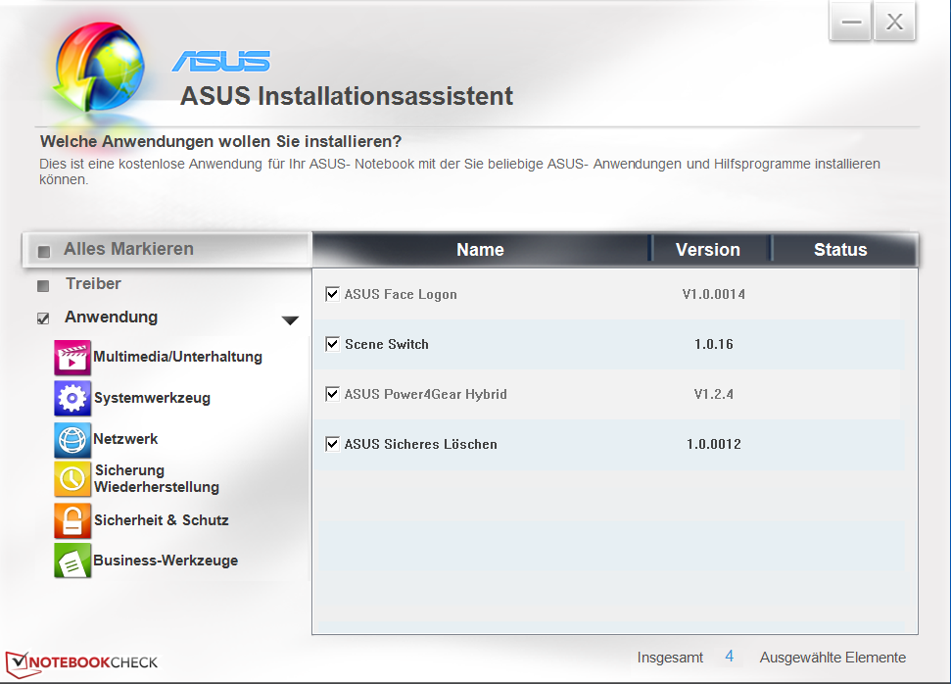The image size is (951, 684).
Task: Open the Business-Werkzeuge category
Action: point(166,561)
